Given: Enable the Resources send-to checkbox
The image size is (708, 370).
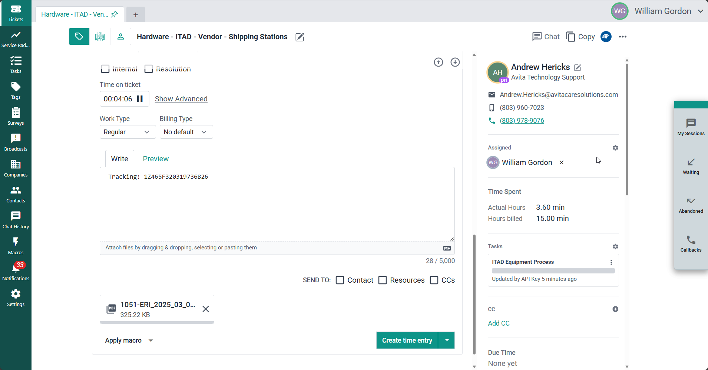Looking at the screenshot, I should (383, 280).
